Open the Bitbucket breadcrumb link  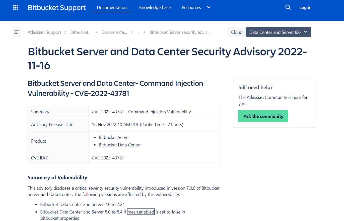[81, 32]
